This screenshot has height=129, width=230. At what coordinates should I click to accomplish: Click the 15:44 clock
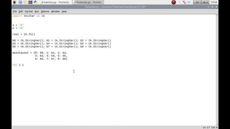point(214,2)
